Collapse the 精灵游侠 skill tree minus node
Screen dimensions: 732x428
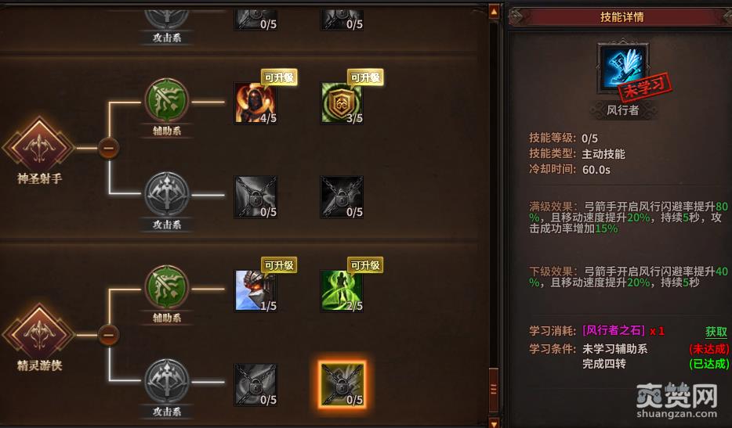108,335
